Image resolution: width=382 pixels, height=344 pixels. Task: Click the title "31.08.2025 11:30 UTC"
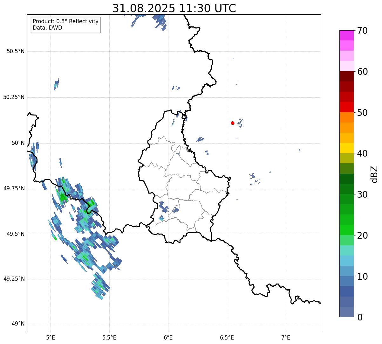click(174, 8)
